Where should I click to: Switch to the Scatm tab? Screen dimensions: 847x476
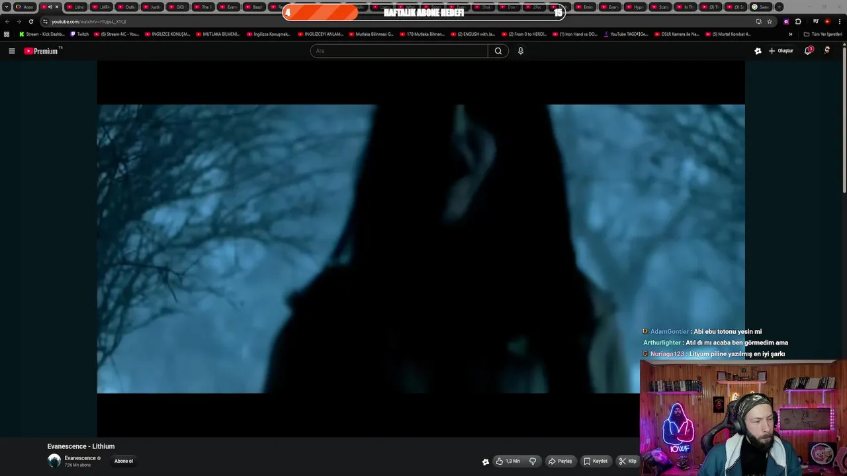click(660, 7)
